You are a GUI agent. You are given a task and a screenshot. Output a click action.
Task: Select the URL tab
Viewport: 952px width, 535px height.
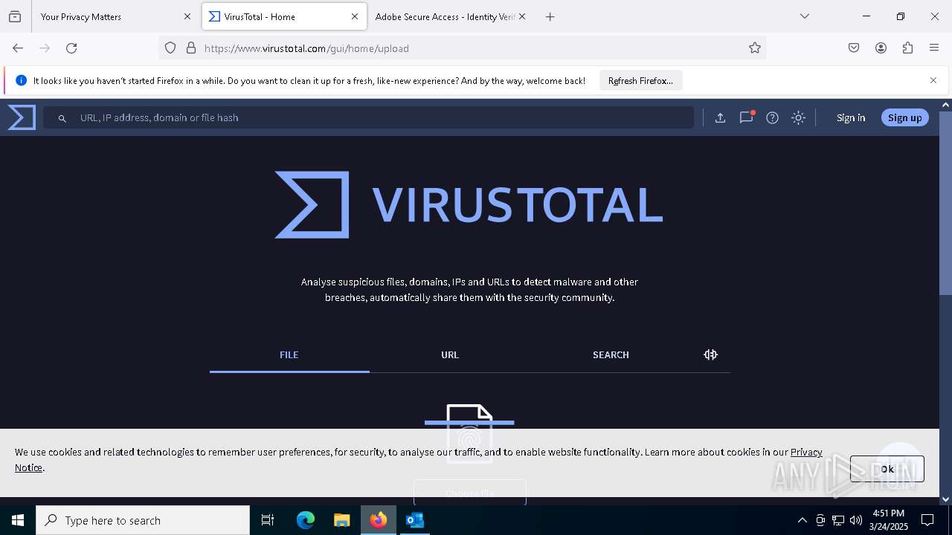click(x=450, y=355)
